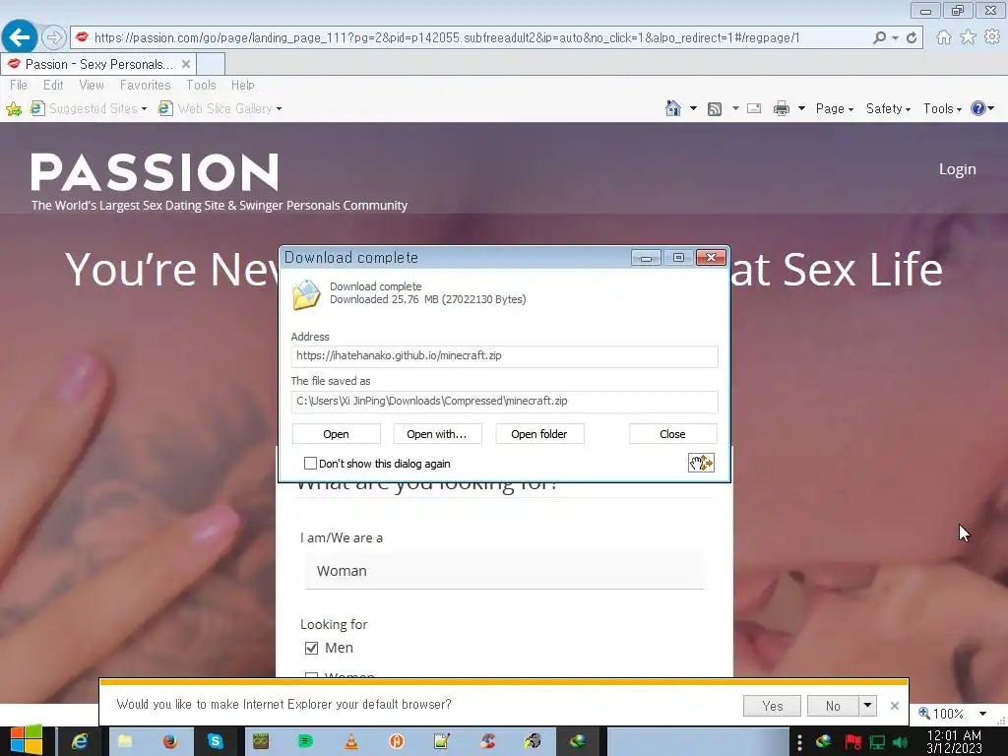Screen dimensions: 1008x756
Task: Open the Safety dropdown menu
Action: 888,108
